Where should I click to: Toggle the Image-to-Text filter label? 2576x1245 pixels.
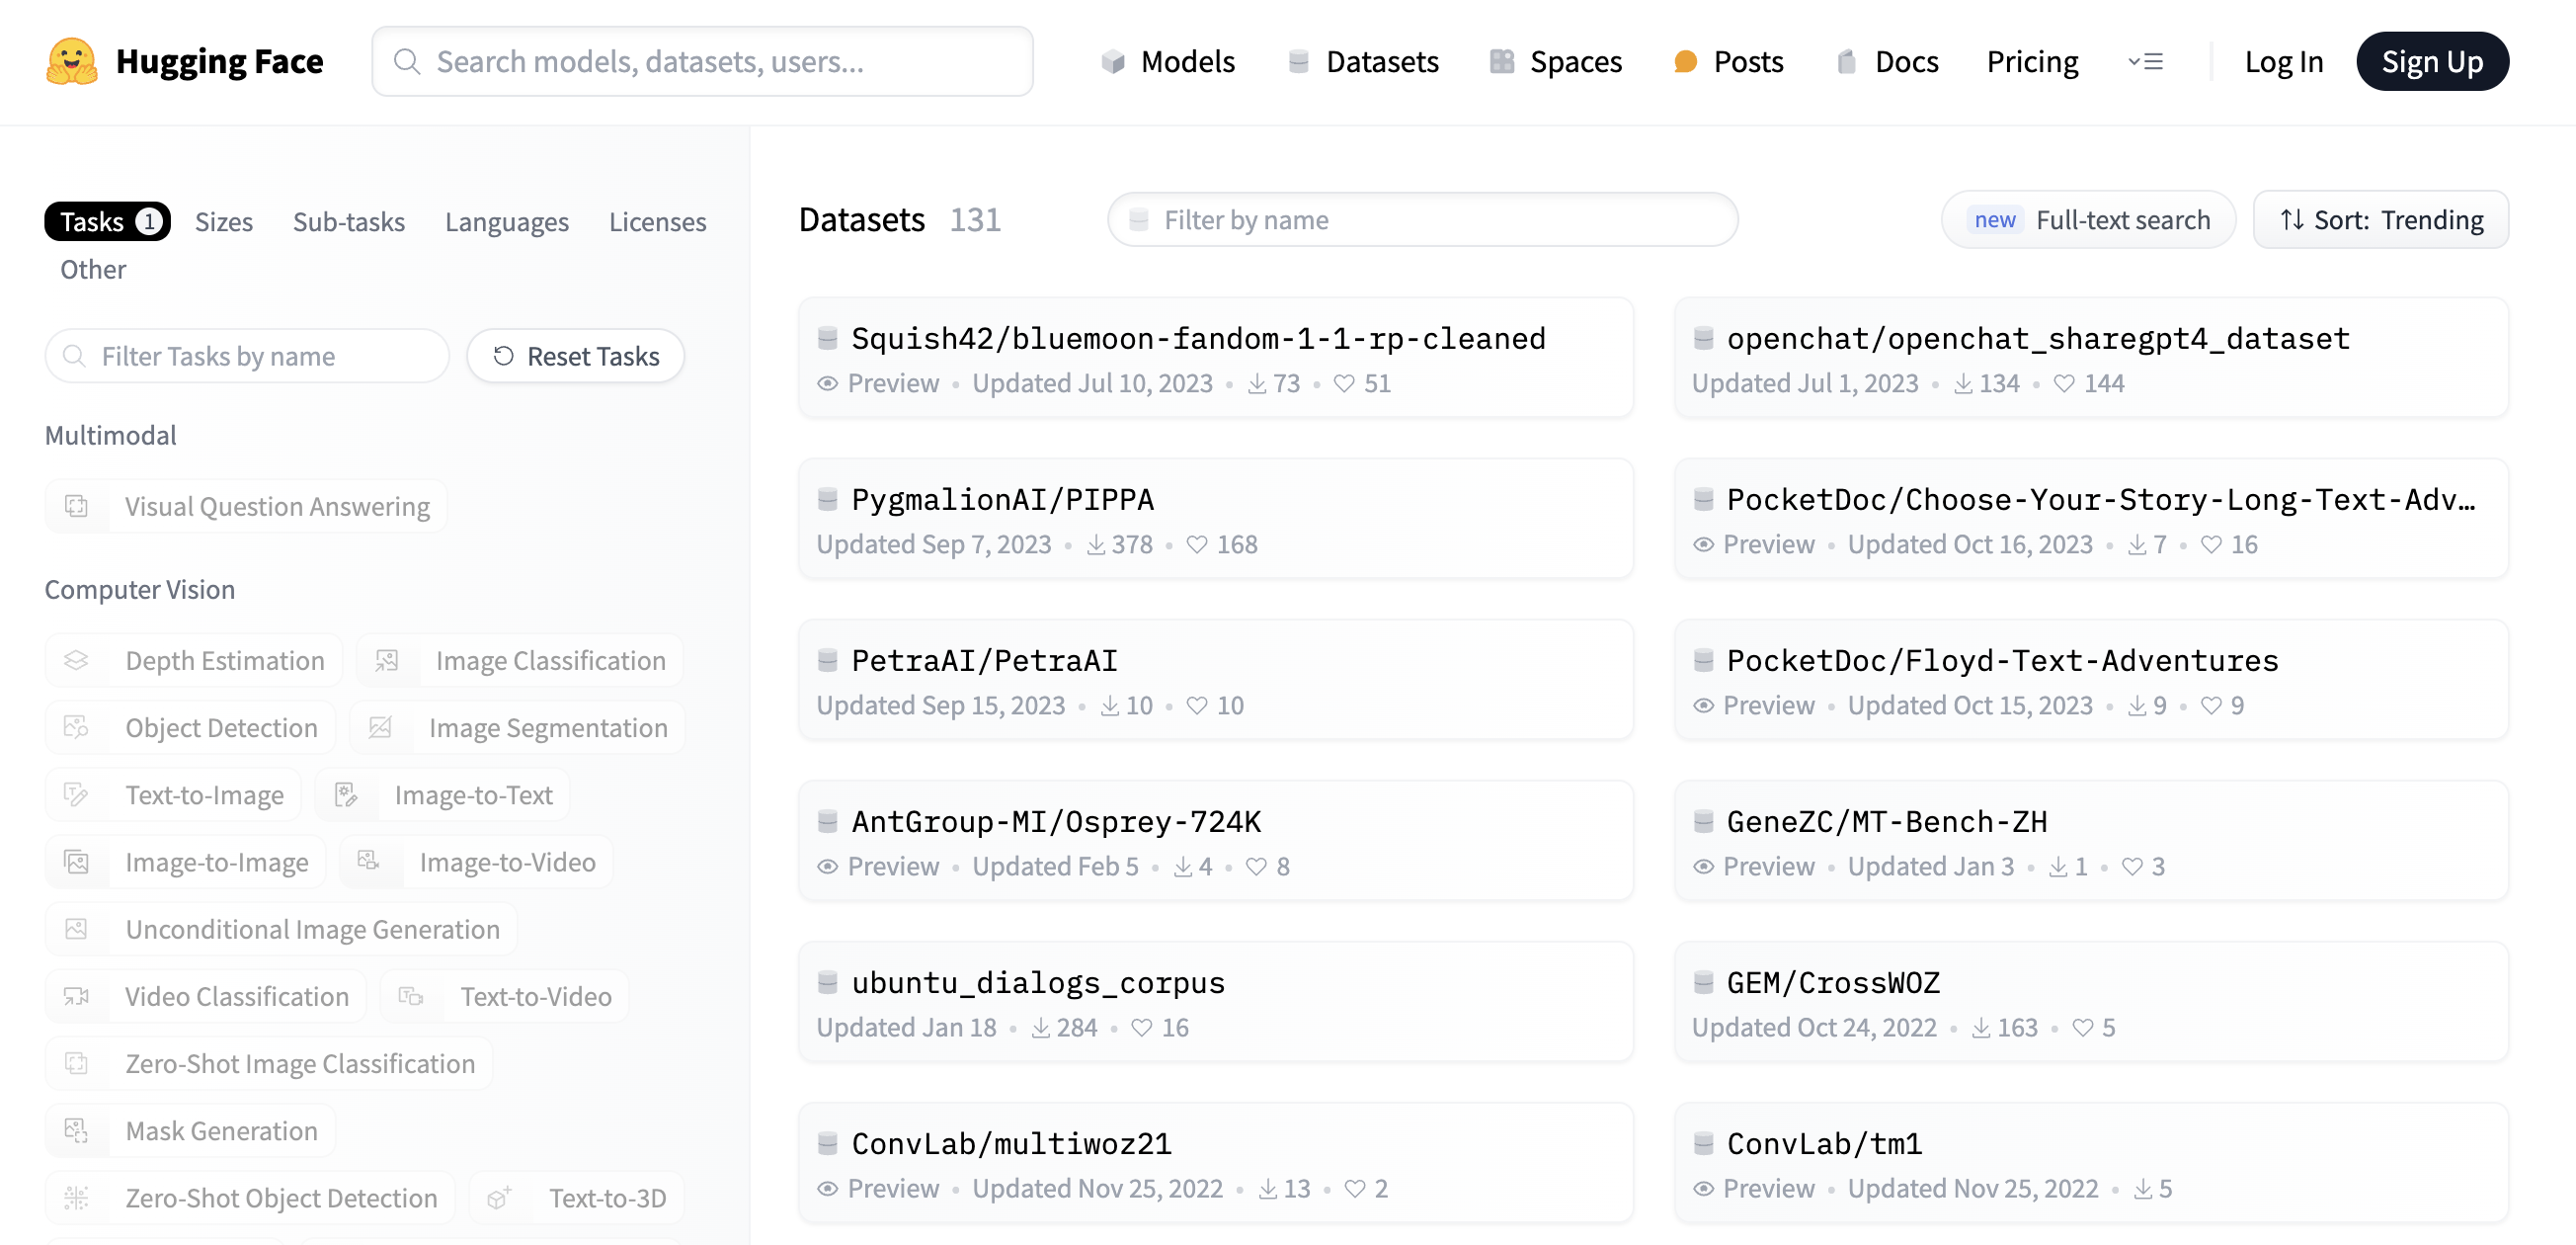pyautogui.click(x=473, y=794)
